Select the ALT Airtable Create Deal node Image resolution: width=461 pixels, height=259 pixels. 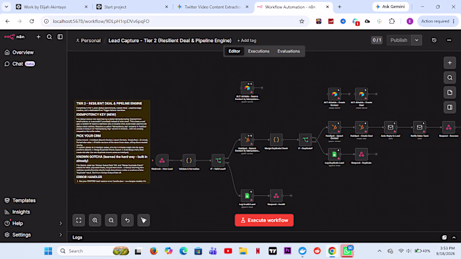click(x=362, y=94)
